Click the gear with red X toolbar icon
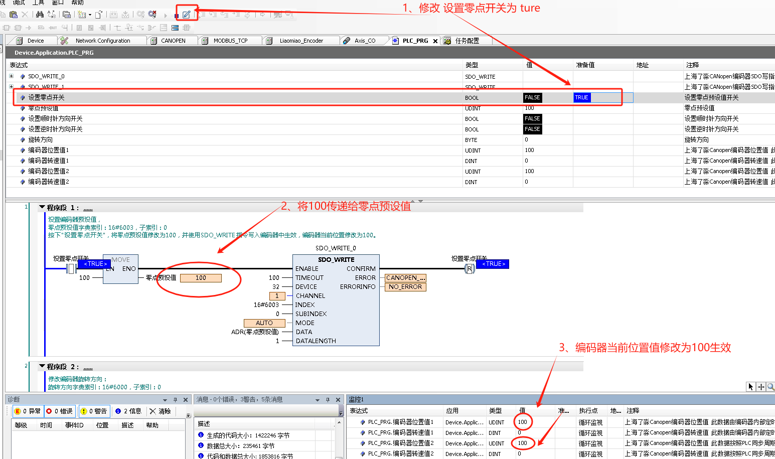 click(x=152, y=15)
